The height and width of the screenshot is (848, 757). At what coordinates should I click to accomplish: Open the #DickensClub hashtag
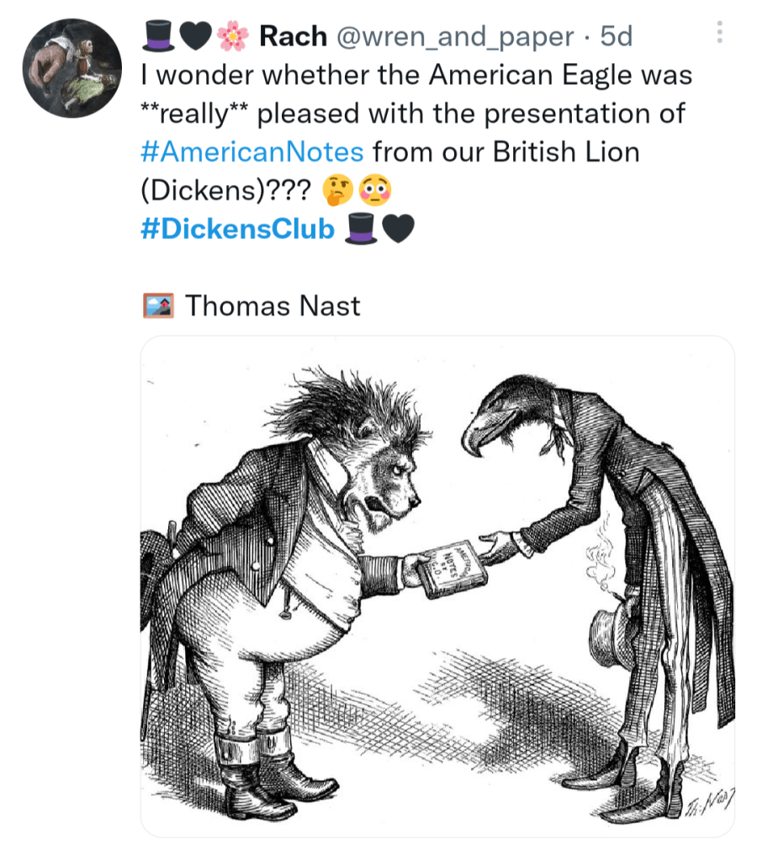(238, 229)
